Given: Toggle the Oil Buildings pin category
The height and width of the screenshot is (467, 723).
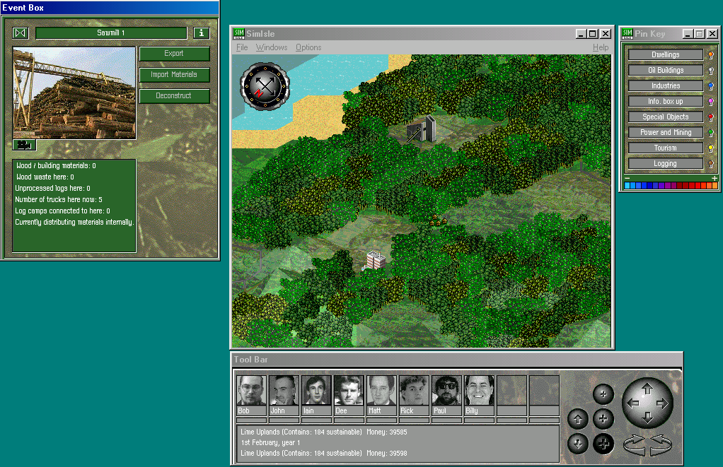Looking at the screenshot, I should tap(666, 70).
